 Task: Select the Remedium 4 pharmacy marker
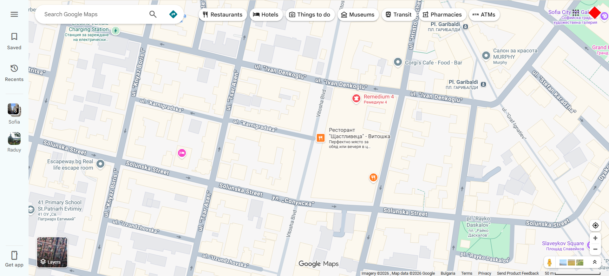[x=357, y=98]
